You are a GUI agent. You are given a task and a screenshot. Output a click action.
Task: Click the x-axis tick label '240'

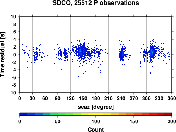click(121, 98)
